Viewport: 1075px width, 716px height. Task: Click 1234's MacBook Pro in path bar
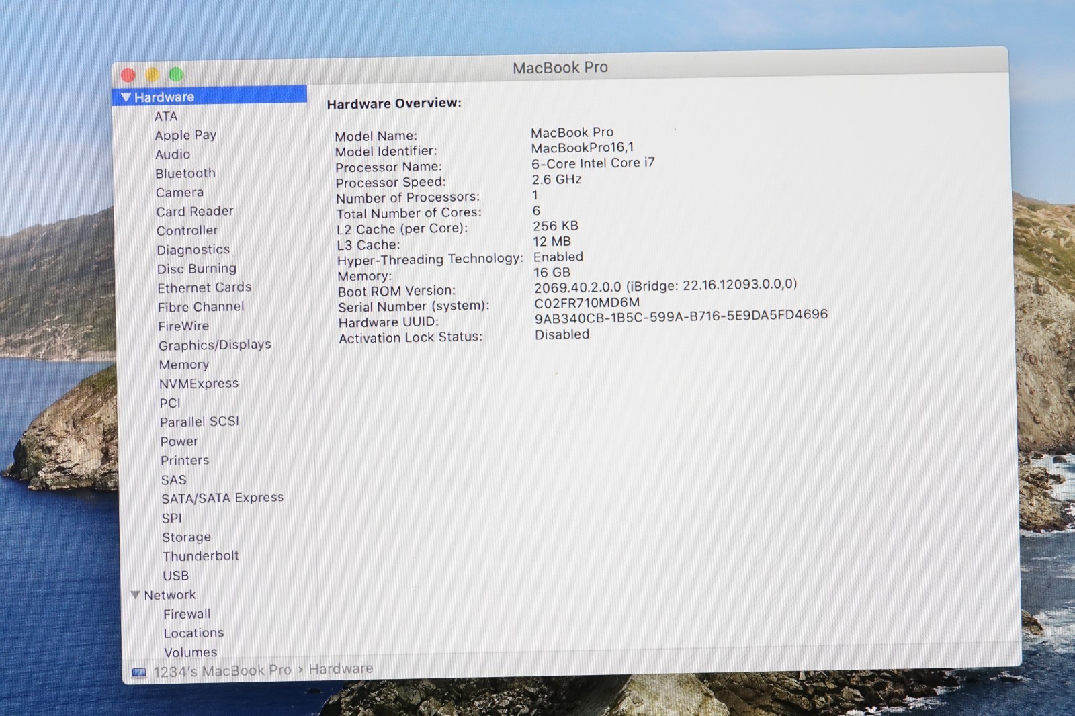[222, 671]
